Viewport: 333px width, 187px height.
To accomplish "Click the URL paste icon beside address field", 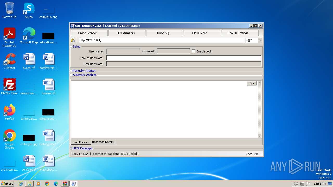I will click(73, 40).
